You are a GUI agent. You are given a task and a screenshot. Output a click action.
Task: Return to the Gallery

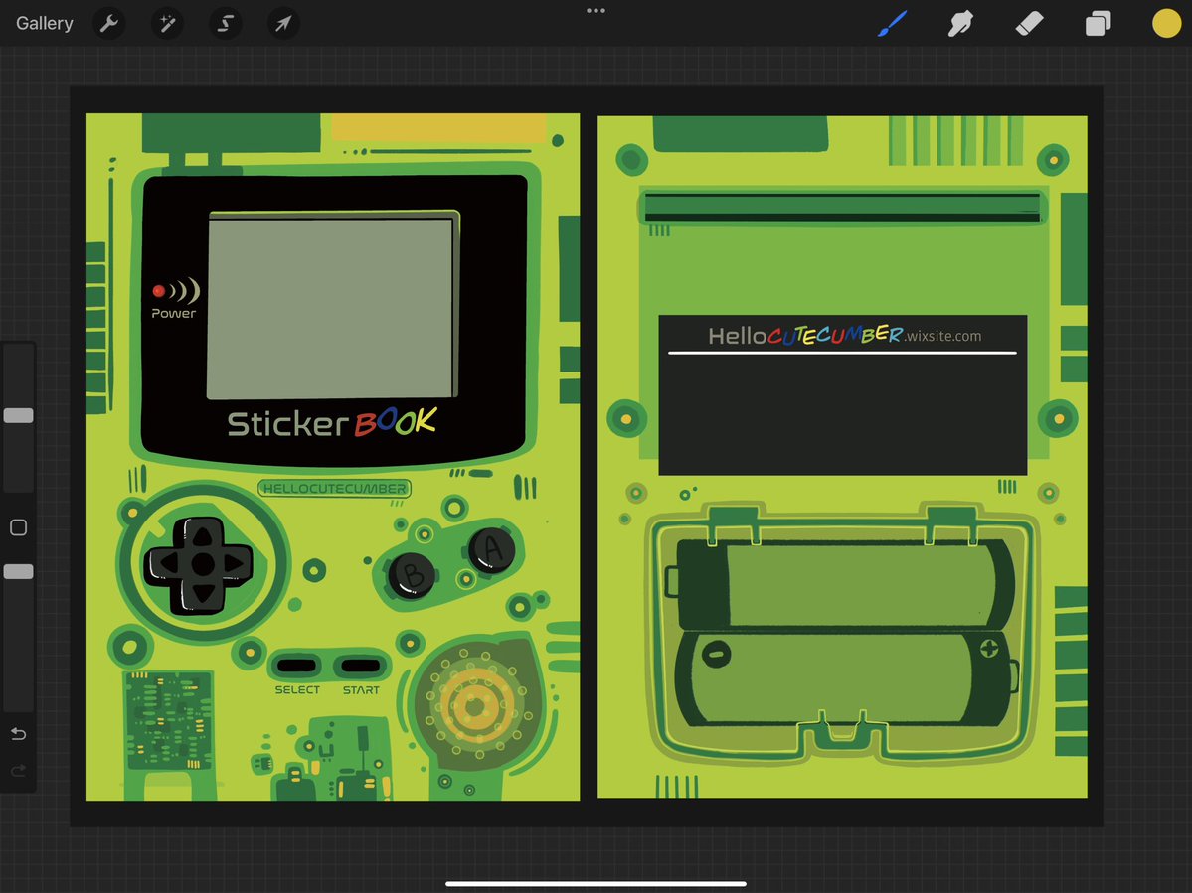point(44,24)
